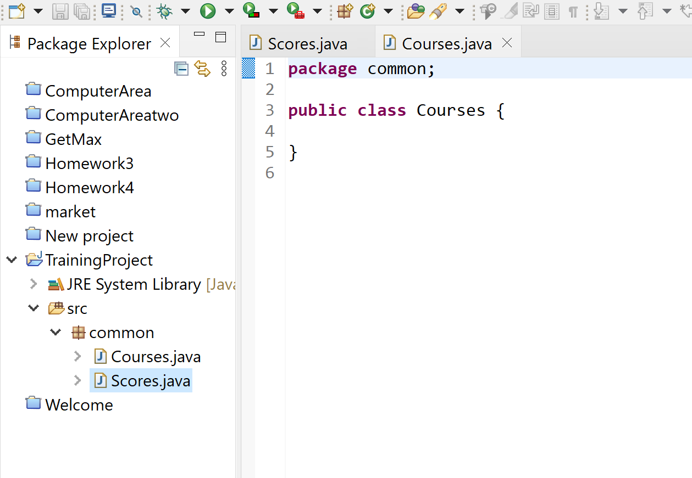
Task: Click the New Java Package icon
Action: (x=345, y=10)
